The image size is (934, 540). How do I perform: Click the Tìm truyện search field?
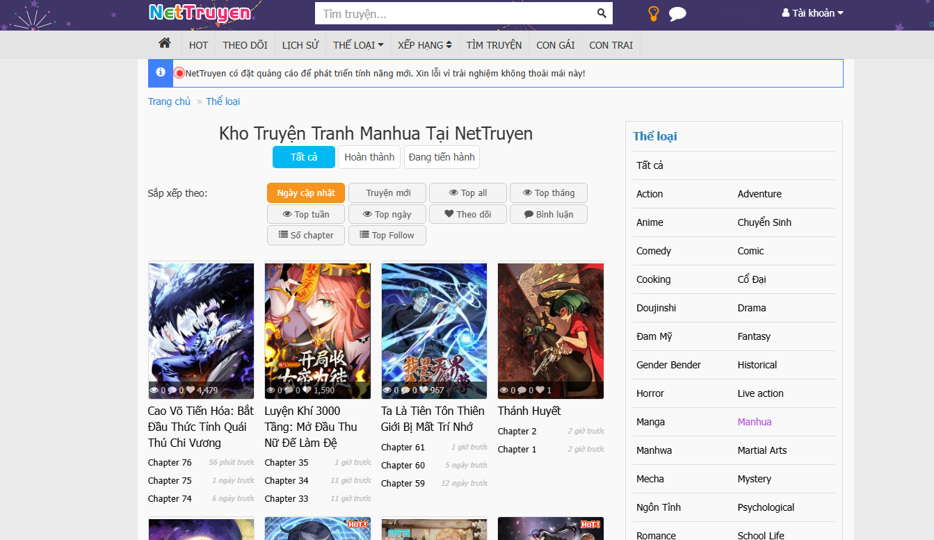[456, 13]
